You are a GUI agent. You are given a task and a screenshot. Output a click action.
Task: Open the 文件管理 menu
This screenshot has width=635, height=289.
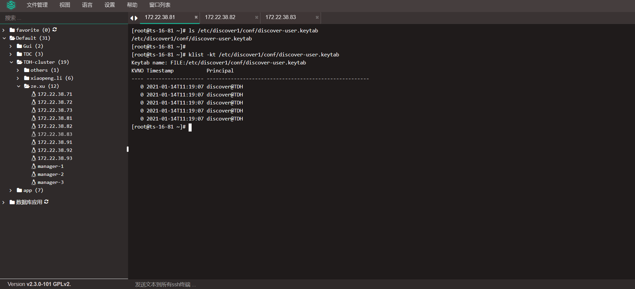coord(37,5)
